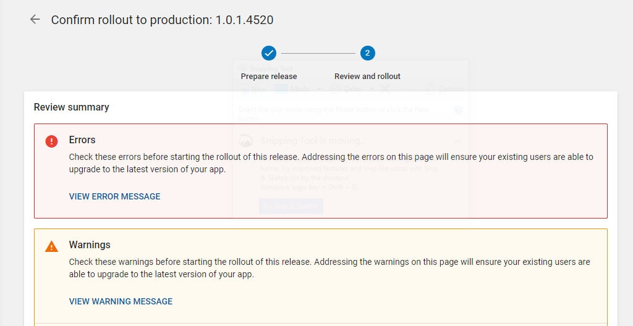
Task: Click the Errors section heading
Action: [82, 140]
